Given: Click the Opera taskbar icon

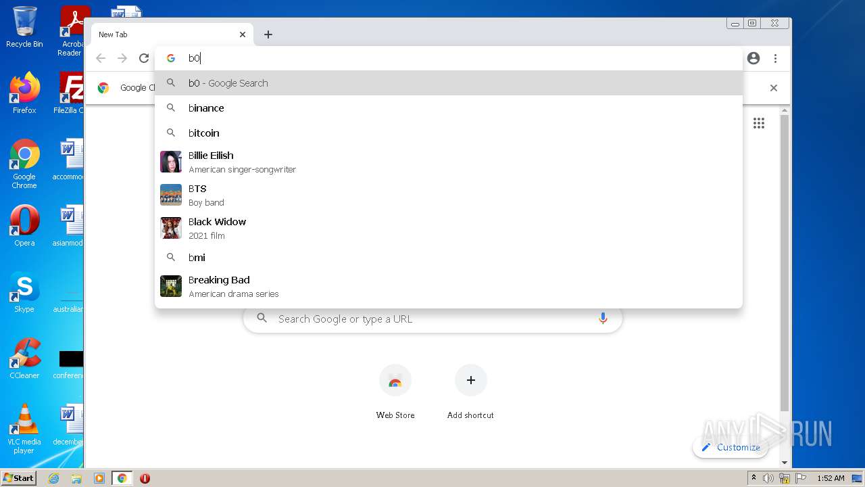Looking at the screenshot, I should pos(145,478).
